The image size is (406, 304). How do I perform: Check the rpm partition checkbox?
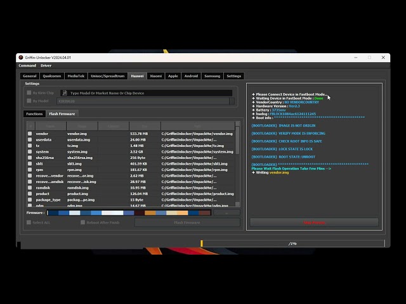pos(30,170)
